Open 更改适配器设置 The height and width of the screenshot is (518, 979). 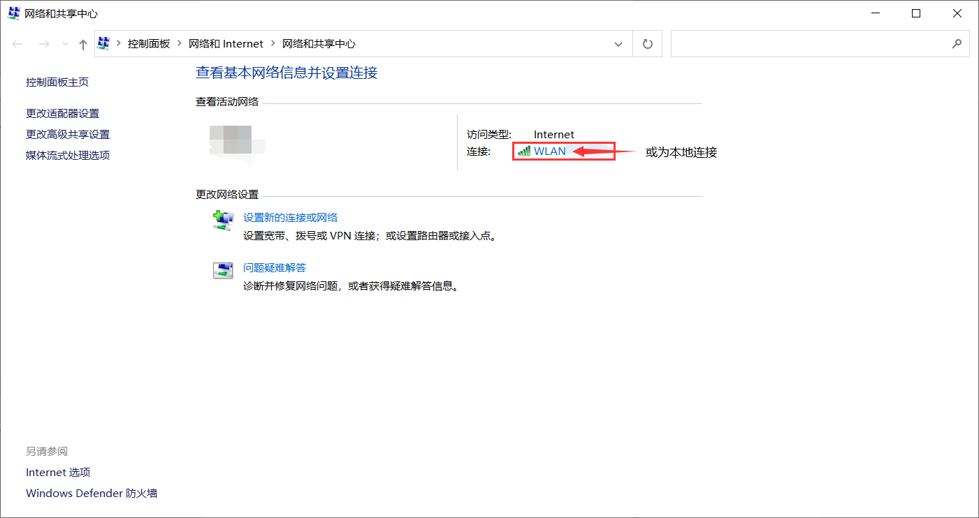coord(62,113)
